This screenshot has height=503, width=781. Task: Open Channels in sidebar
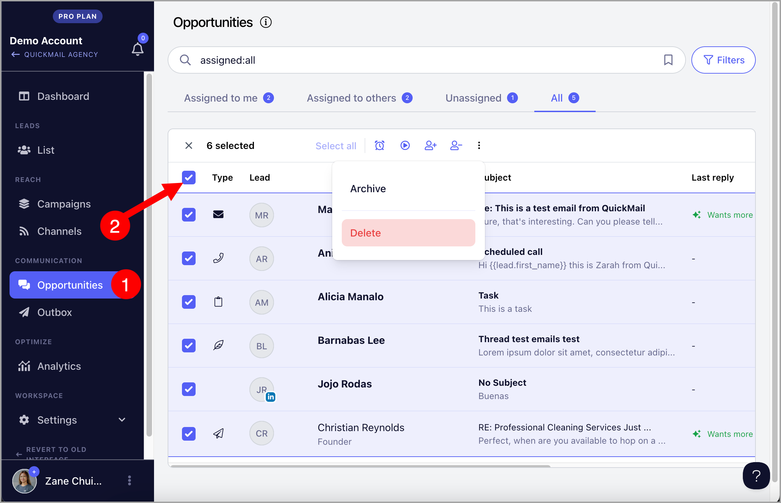point(50,231)
